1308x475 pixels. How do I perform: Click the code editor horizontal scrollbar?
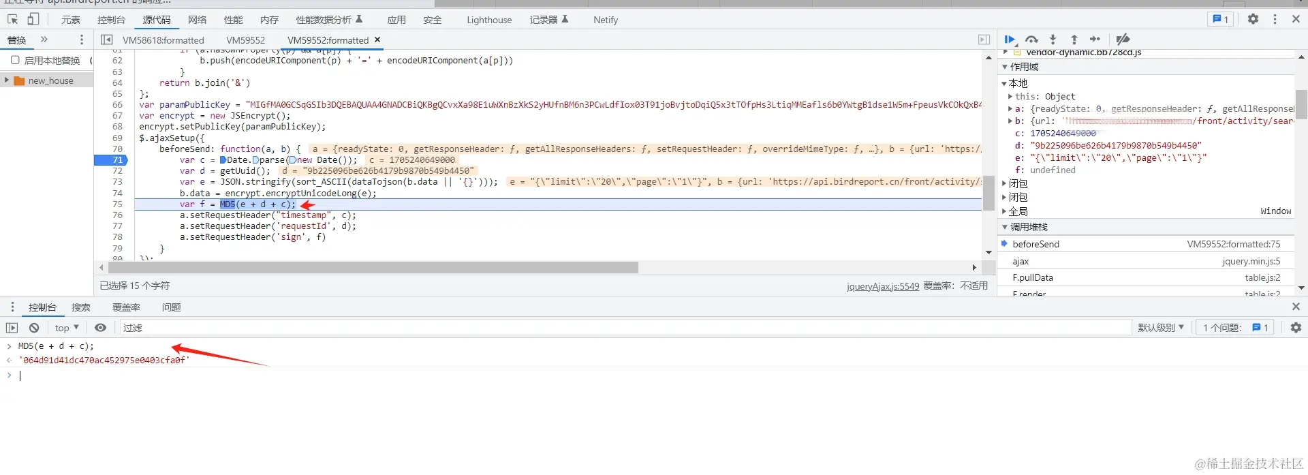(x=373, y=267)
